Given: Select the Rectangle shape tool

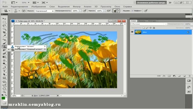Looking at the screenshot, I should tap(4, 78).
